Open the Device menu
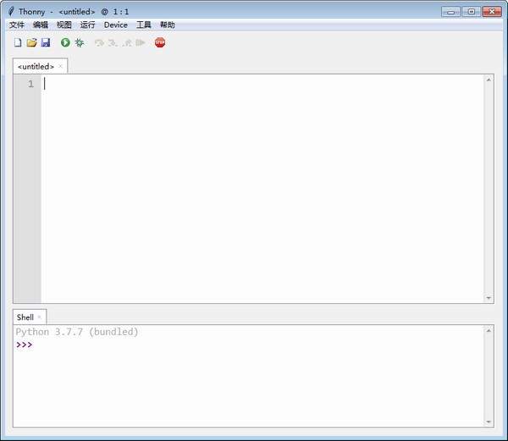 pyautogui.click(x=116, y=25)
